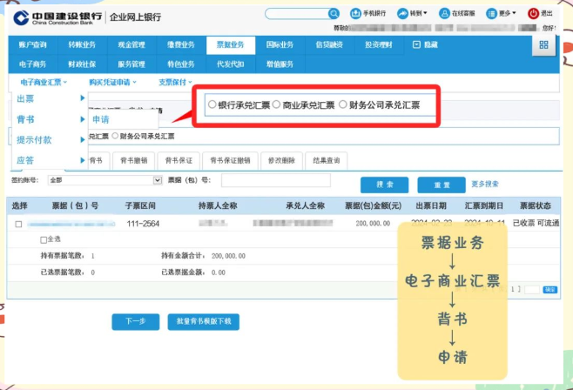Check the box for row 111-2564
This screenshot has height=390, width=573.
(x=18, y=224)
